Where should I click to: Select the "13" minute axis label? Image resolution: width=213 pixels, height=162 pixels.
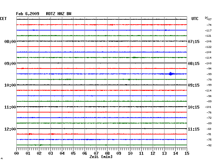pyautogui.click(x=164, y=153)
